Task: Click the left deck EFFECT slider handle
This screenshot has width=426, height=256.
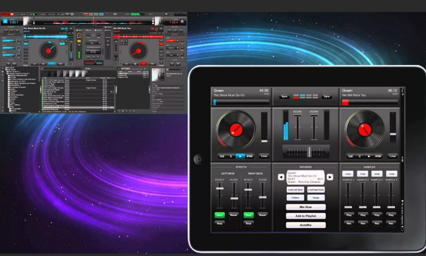Action: point(219,188)
